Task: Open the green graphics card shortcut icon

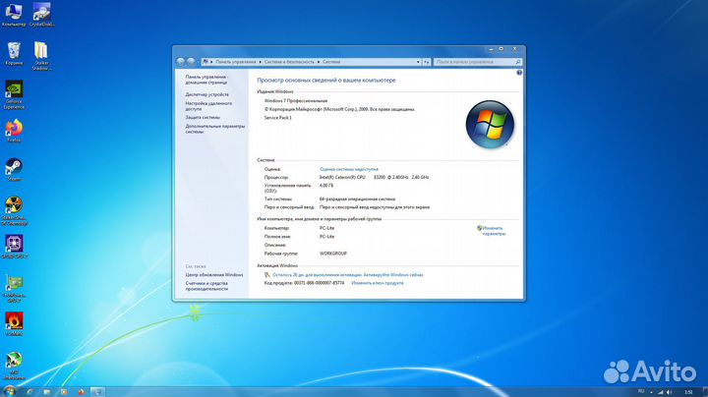Action: pos(14,288)
